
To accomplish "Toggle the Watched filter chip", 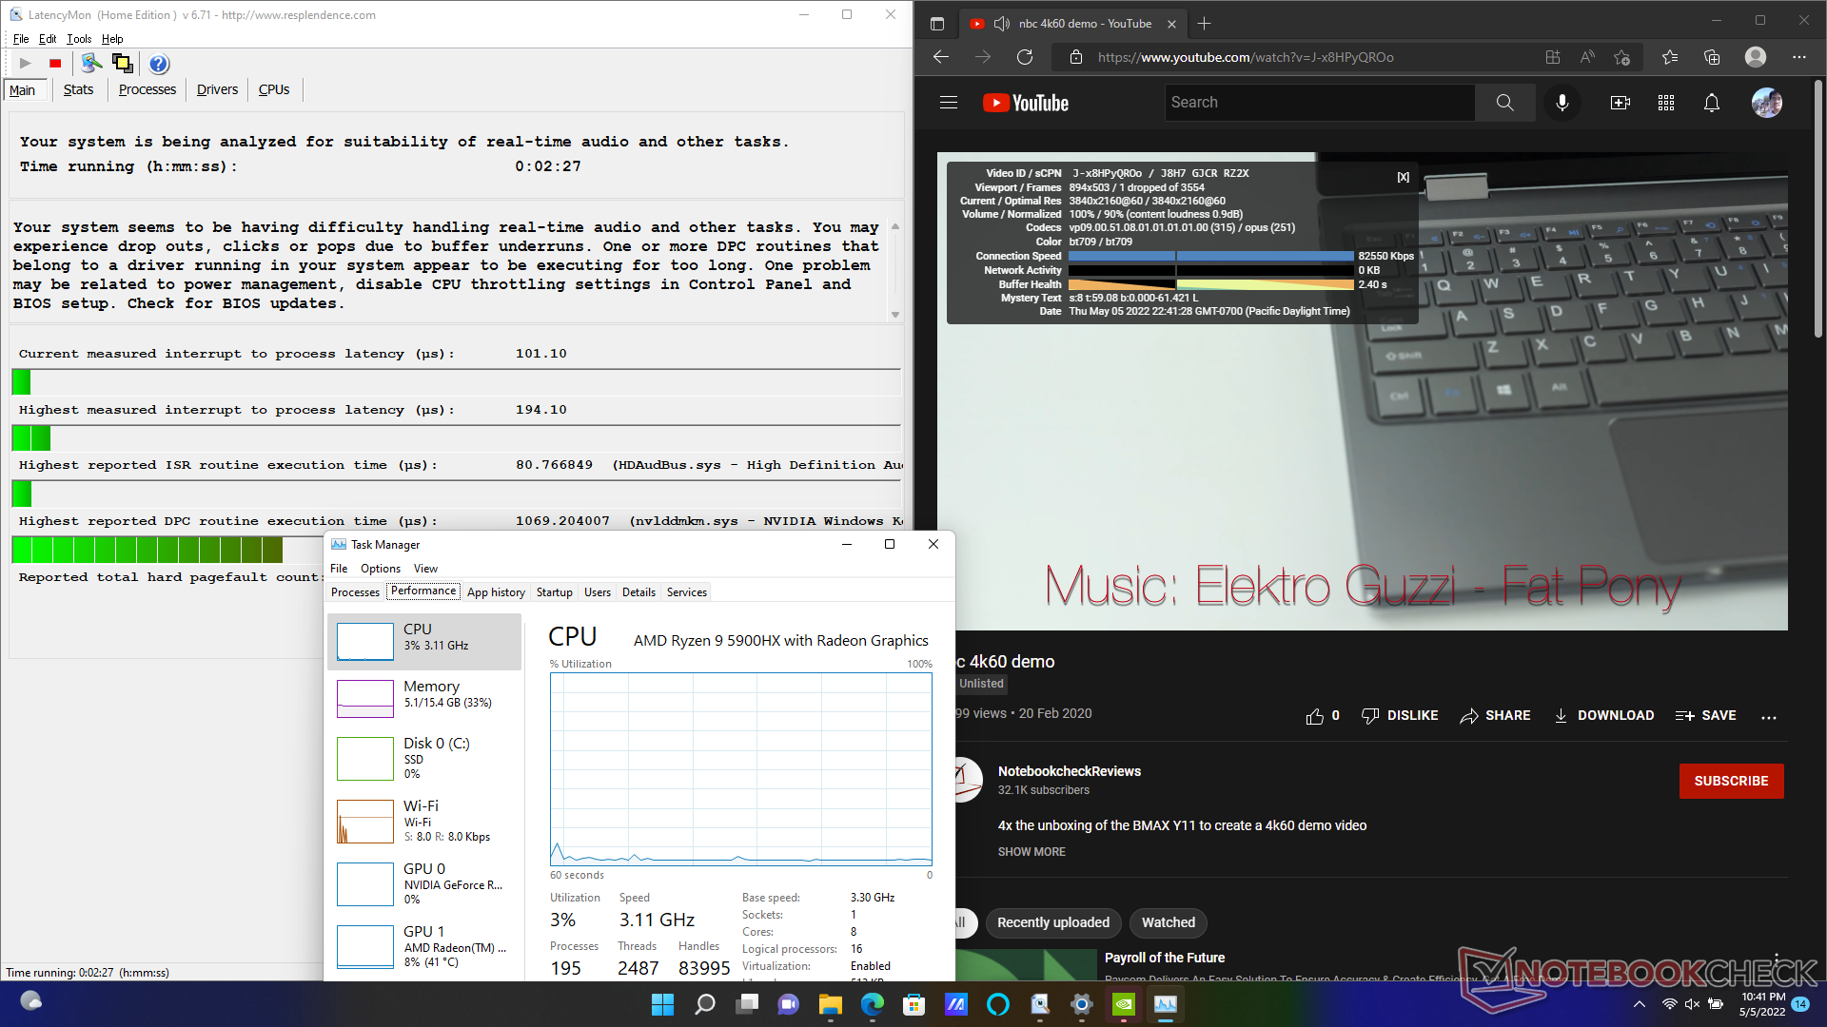I will [1168, 922].
